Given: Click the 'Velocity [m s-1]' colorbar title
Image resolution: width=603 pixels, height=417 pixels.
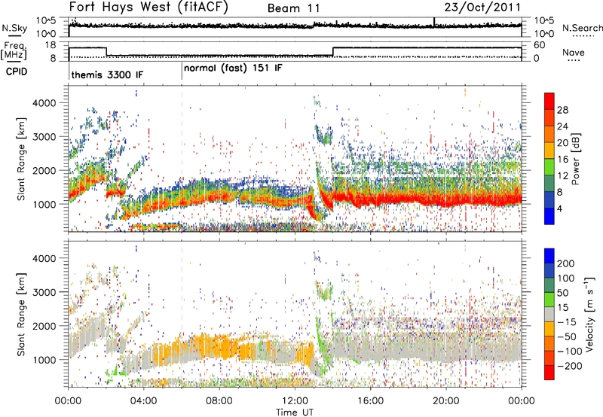Looking at the screenshot, I should pos(589,315).
